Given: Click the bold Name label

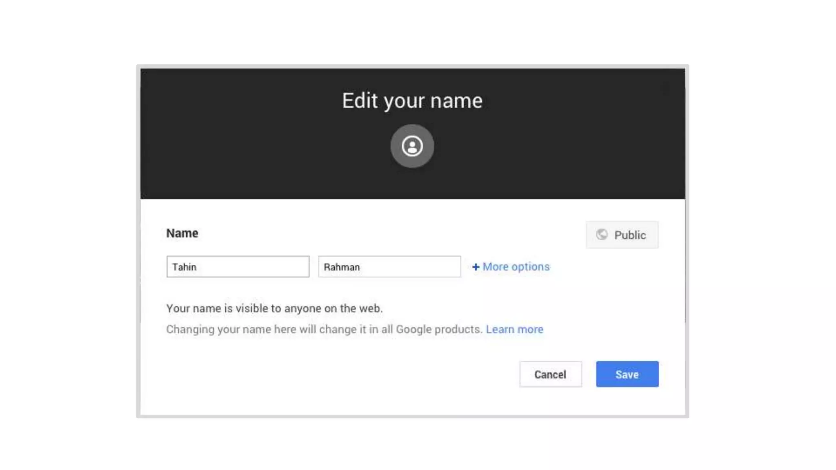Looking at the screenshot, I should click(x=182, y=233).
